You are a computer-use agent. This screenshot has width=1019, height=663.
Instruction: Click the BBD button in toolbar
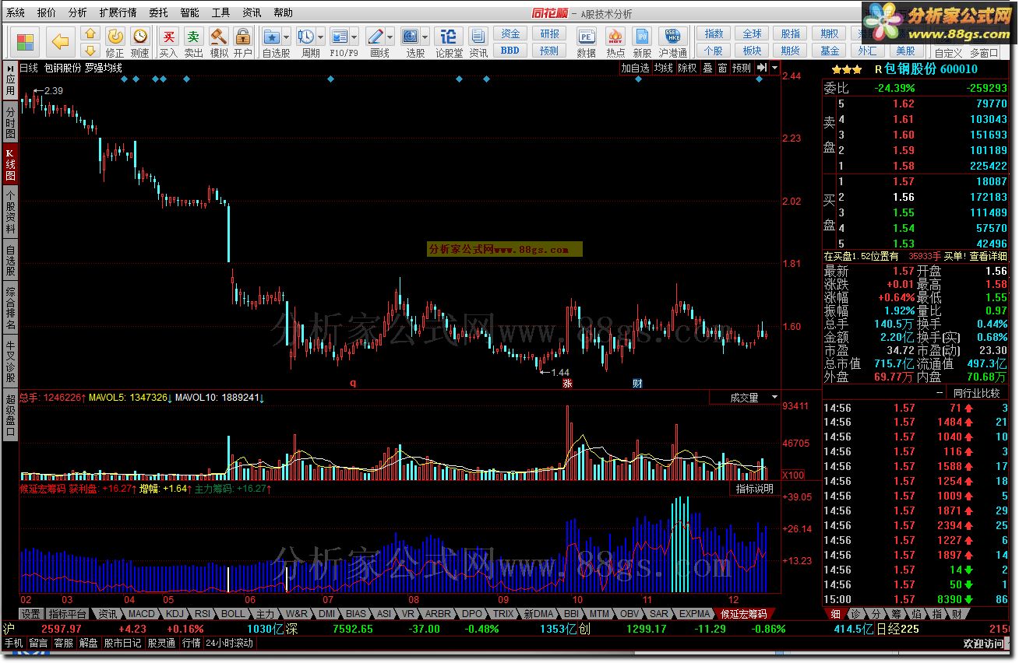tap(509, 51)
